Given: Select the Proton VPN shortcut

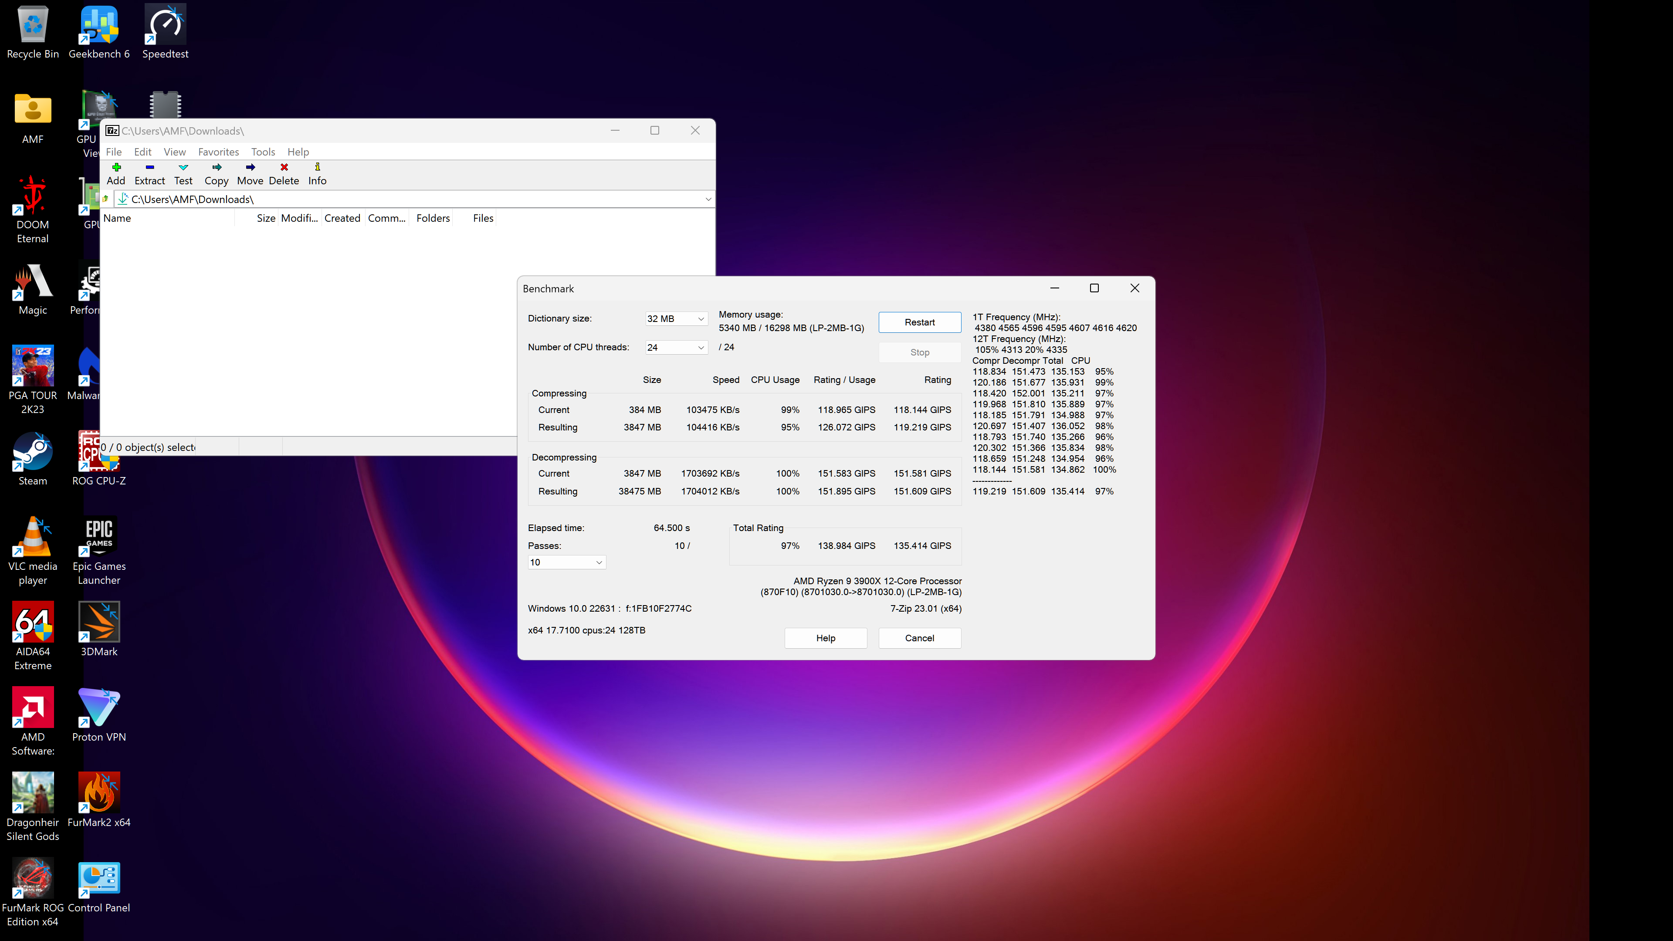Looking at the screenshot, I should point(99,714).
